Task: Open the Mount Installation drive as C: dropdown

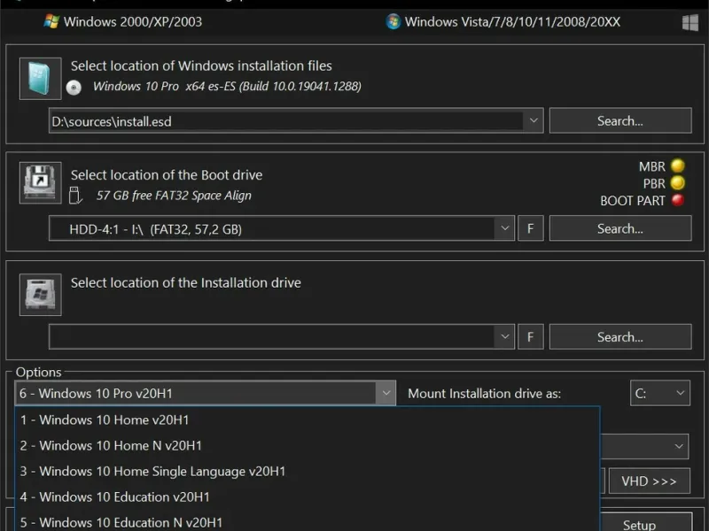Action: 660,393
